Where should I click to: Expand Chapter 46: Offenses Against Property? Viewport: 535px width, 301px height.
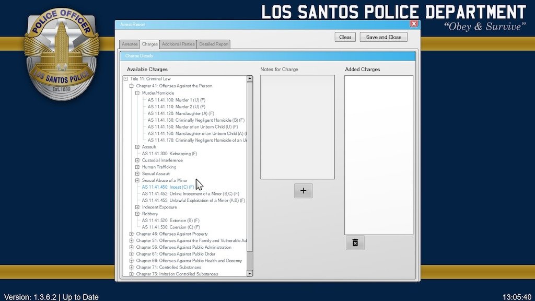point(132,234)
